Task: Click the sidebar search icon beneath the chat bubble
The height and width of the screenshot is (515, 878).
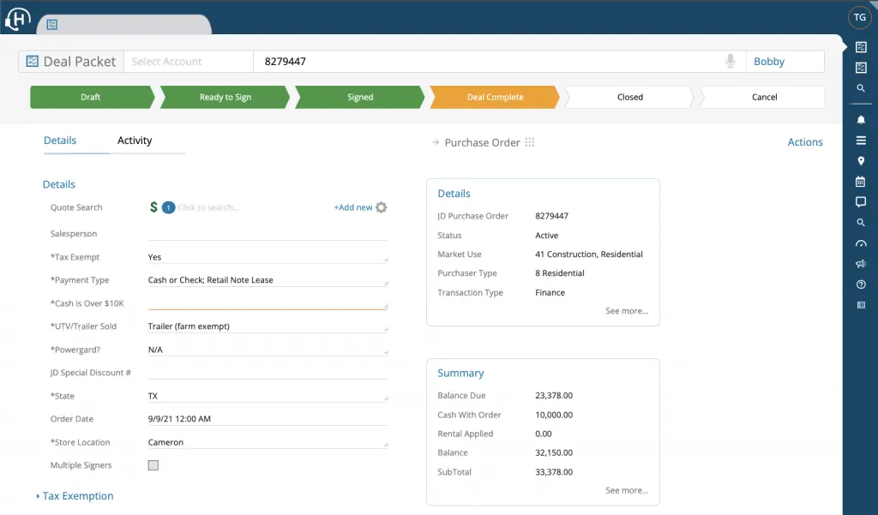Action: click(x=861, y=222)
